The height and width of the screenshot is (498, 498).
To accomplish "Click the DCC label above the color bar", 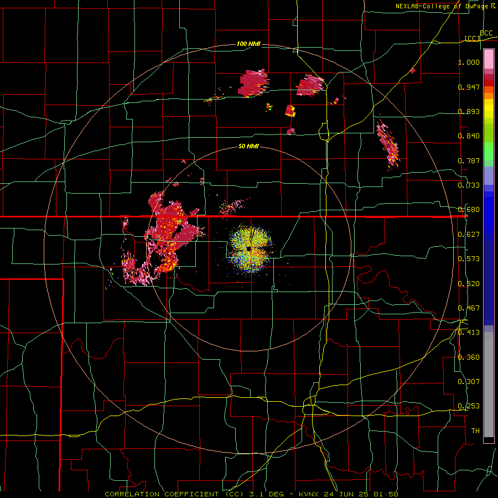I will [x=486, y=33].
